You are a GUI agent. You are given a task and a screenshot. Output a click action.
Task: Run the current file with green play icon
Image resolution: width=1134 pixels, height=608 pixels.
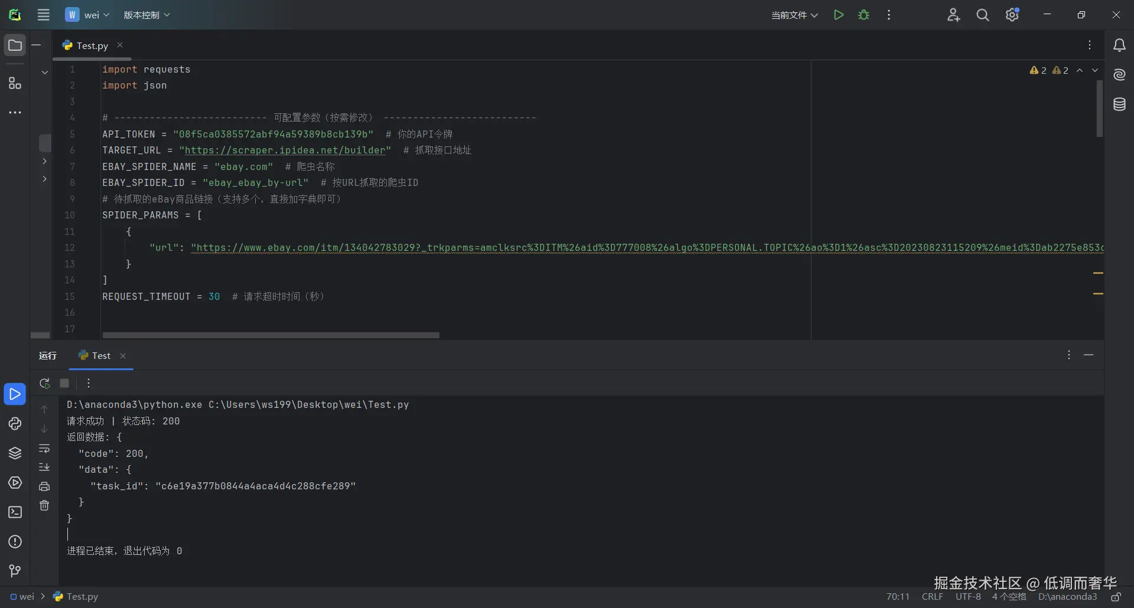(838, 15)
